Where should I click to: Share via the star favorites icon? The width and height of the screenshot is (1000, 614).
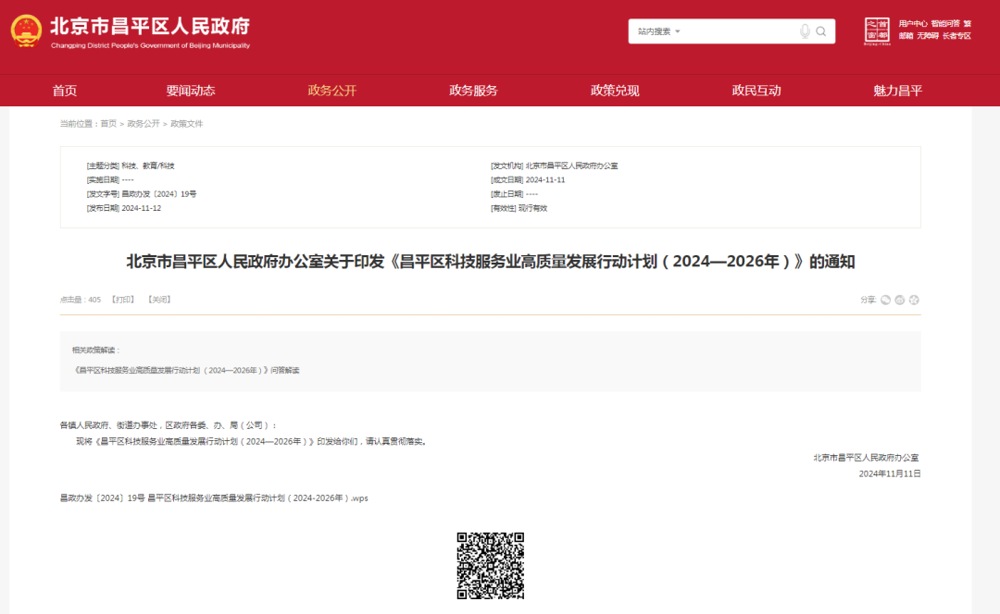click(x=914, y=300)
